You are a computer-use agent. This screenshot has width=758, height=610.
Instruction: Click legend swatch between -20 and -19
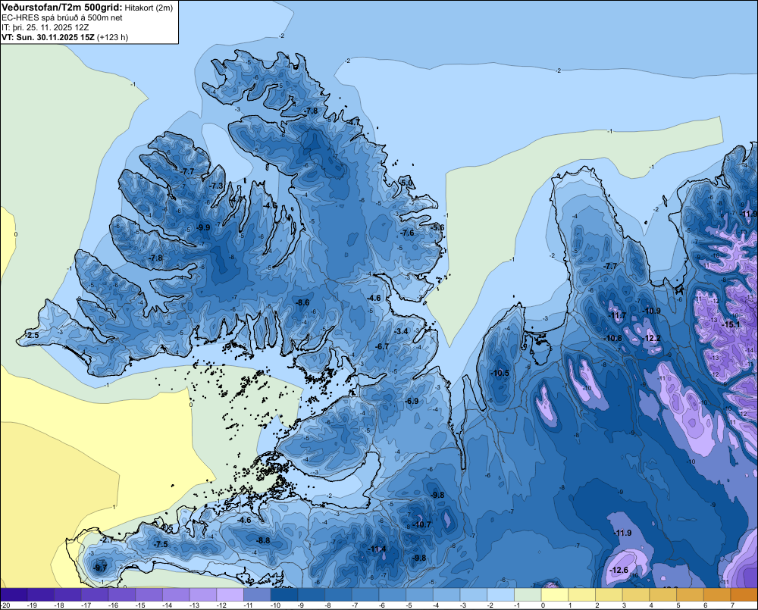tap(14, 594)
